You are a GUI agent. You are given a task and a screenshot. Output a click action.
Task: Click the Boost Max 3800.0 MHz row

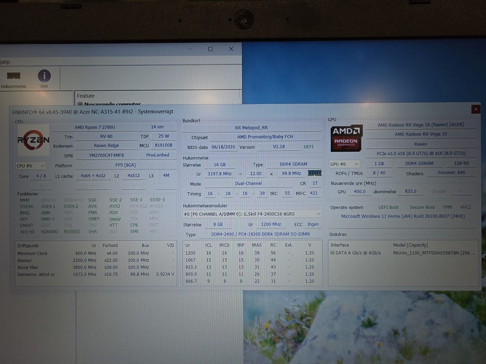coord(96,267)
